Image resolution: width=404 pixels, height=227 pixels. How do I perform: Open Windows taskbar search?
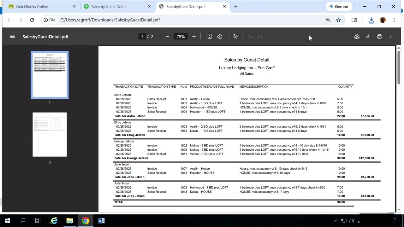coord(23,221)
